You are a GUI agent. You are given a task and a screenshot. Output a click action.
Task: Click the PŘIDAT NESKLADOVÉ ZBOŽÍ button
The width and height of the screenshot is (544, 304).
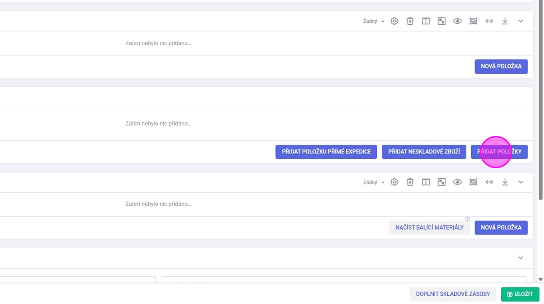[424, 152]
